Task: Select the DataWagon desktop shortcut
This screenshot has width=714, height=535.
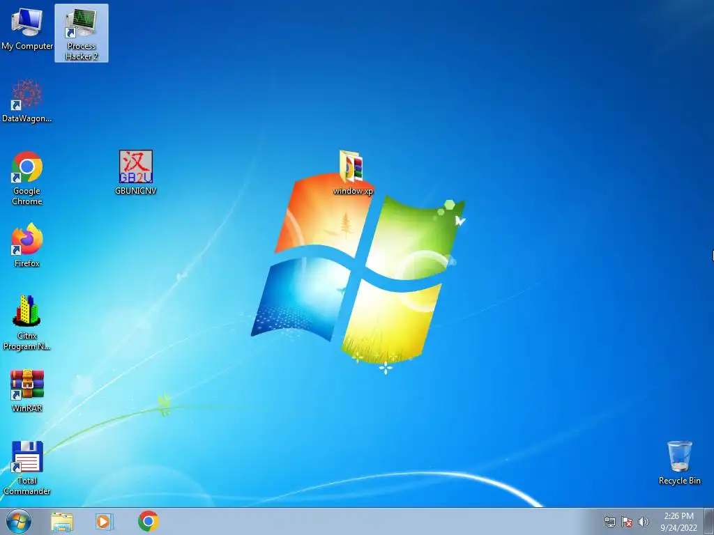Action: pyautogui.click(x=27, y=101)
